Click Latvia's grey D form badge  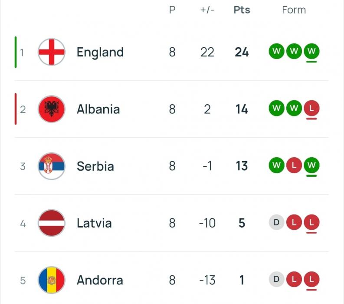coord(276,223)
